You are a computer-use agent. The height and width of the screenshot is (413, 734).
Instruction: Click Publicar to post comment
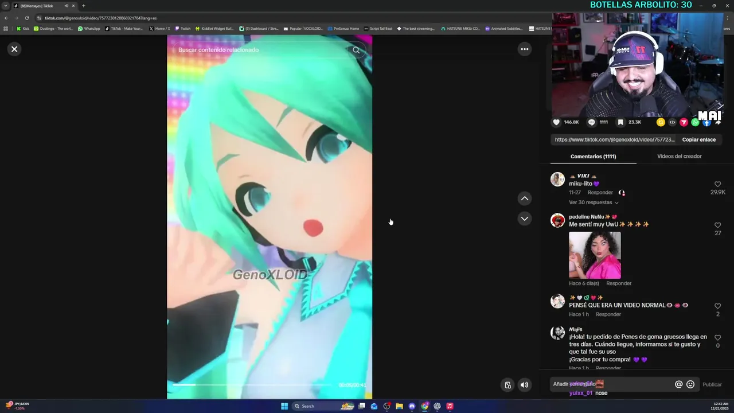[712, 384]
